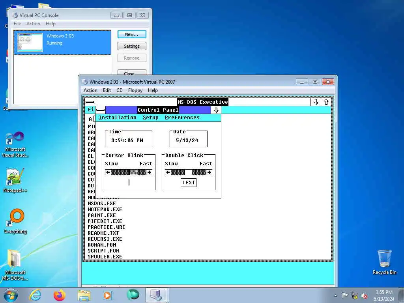Open the MS-DOS Executive system menu box

point(90,102)
